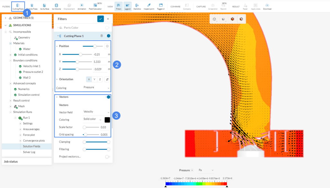Open the Coloring dropdown showing Pressure
The height and width of the screenshot is (188, 330).
(97, 87)
